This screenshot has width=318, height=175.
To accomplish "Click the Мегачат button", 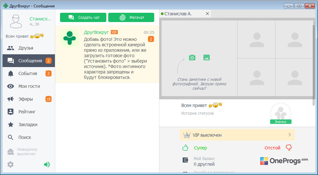I will [x=131, y=18].
